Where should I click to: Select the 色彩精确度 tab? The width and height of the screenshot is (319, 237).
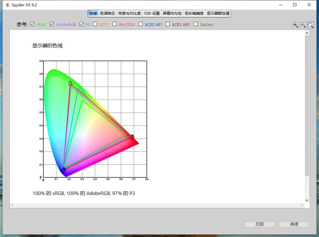(194, 14)
